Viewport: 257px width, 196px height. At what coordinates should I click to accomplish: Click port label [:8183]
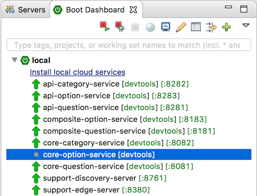point(193,119)
